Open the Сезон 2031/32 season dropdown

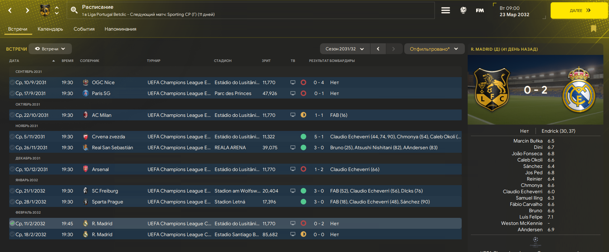[x=345, y=49]
